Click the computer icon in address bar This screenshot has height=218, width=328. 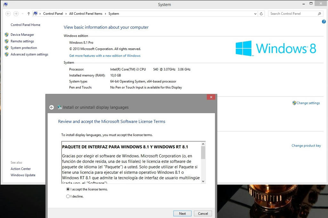tap(35, 13)
